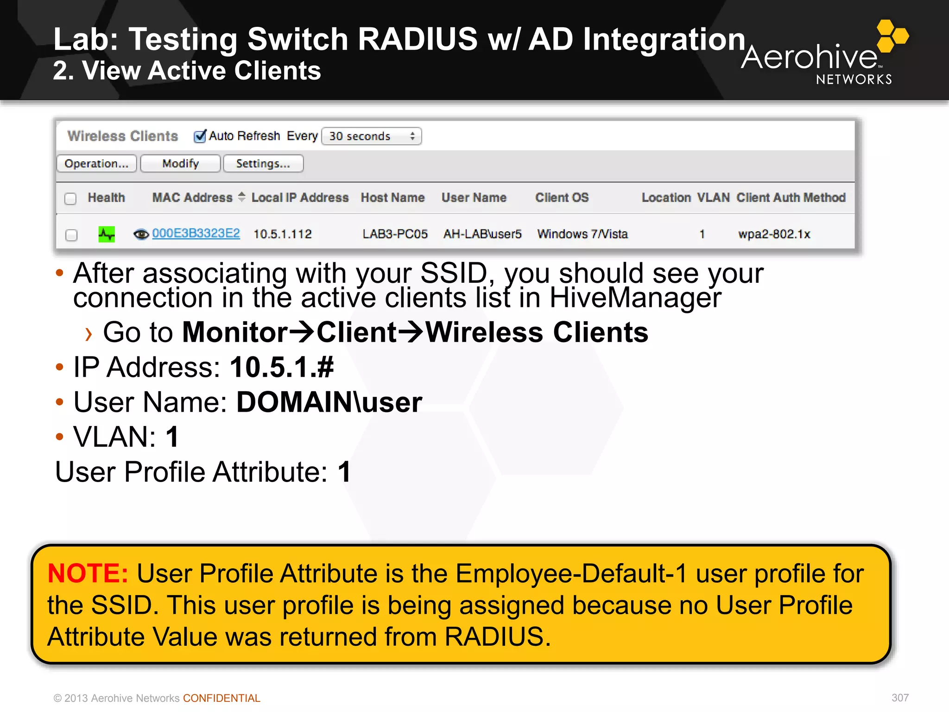
Task: Click the Location column header
Action: pyautogui.click(x=666, y=197)
